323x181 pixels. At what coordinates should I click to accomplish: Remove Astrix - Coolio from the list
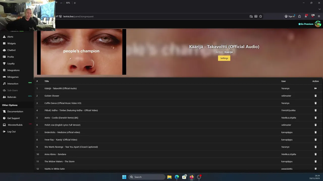coord(315,118)
